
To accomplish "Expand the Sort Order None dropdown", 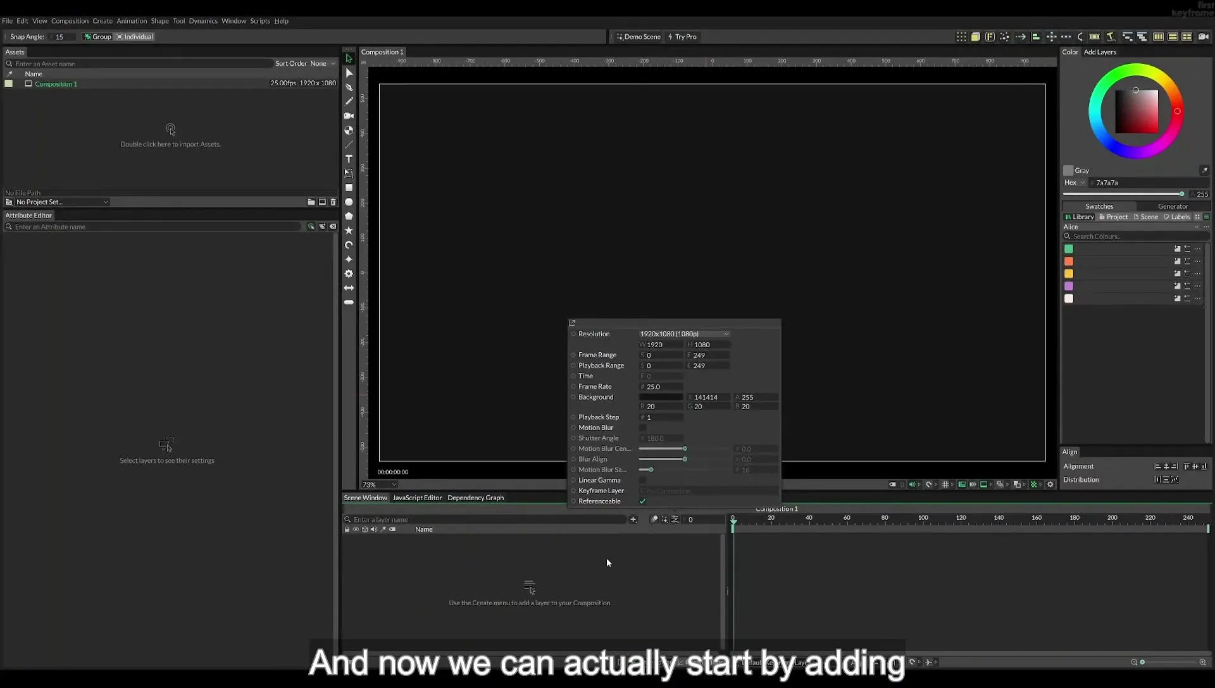I will [x=323, y=64].
